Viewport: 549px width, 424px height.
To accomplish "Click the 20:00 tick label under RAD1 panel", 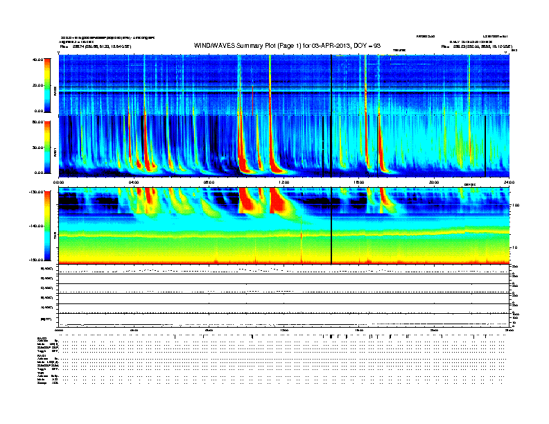I will pyautogui.click(x=434, y=182).
